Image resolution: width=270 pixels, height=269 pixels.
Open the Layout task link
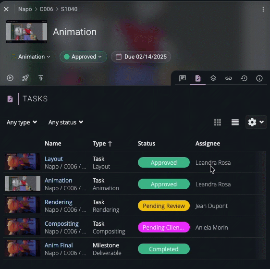[54, 159]
